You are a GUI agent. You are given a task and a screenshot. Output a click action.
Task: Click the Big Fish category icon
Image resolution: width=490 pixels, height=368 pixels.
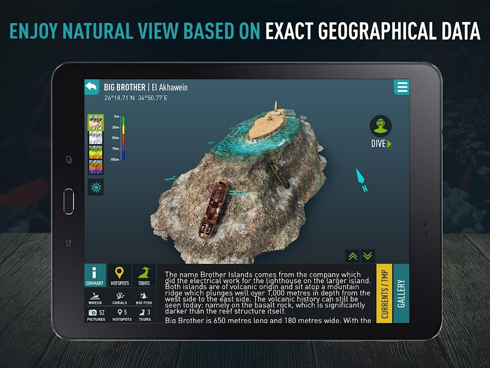(144, 298)
